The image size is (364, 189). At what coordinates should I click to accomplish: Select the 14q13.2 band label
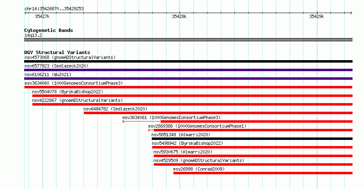33,35
